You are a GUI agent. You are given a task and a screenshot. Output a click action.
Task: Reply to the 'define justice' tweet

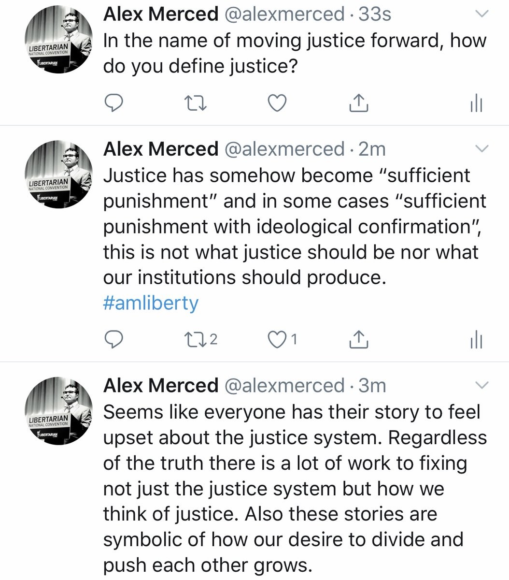point(114,103)
